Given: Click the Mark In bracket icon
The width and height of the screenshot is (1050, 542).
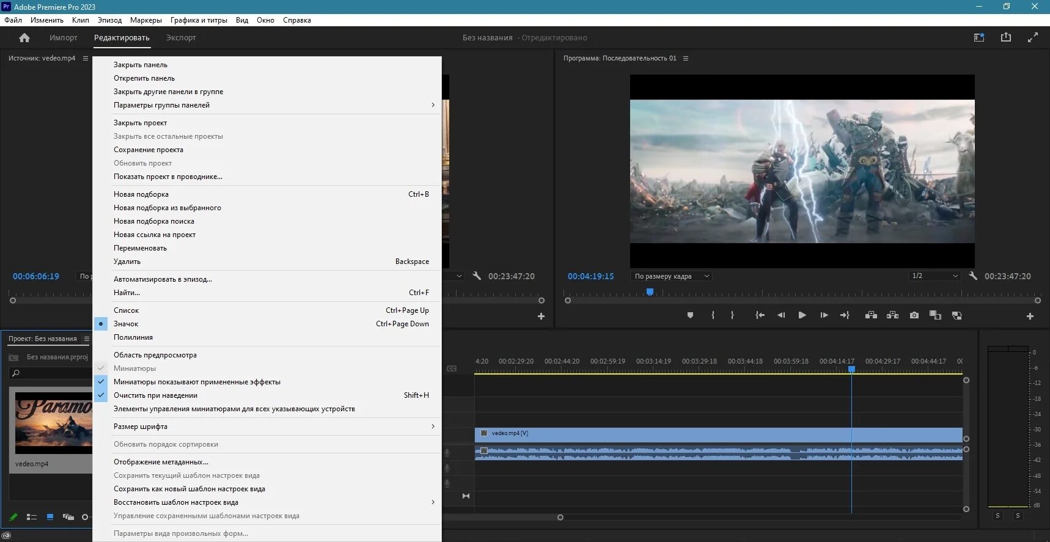Looking at the screenshot, I should (713, 315).
